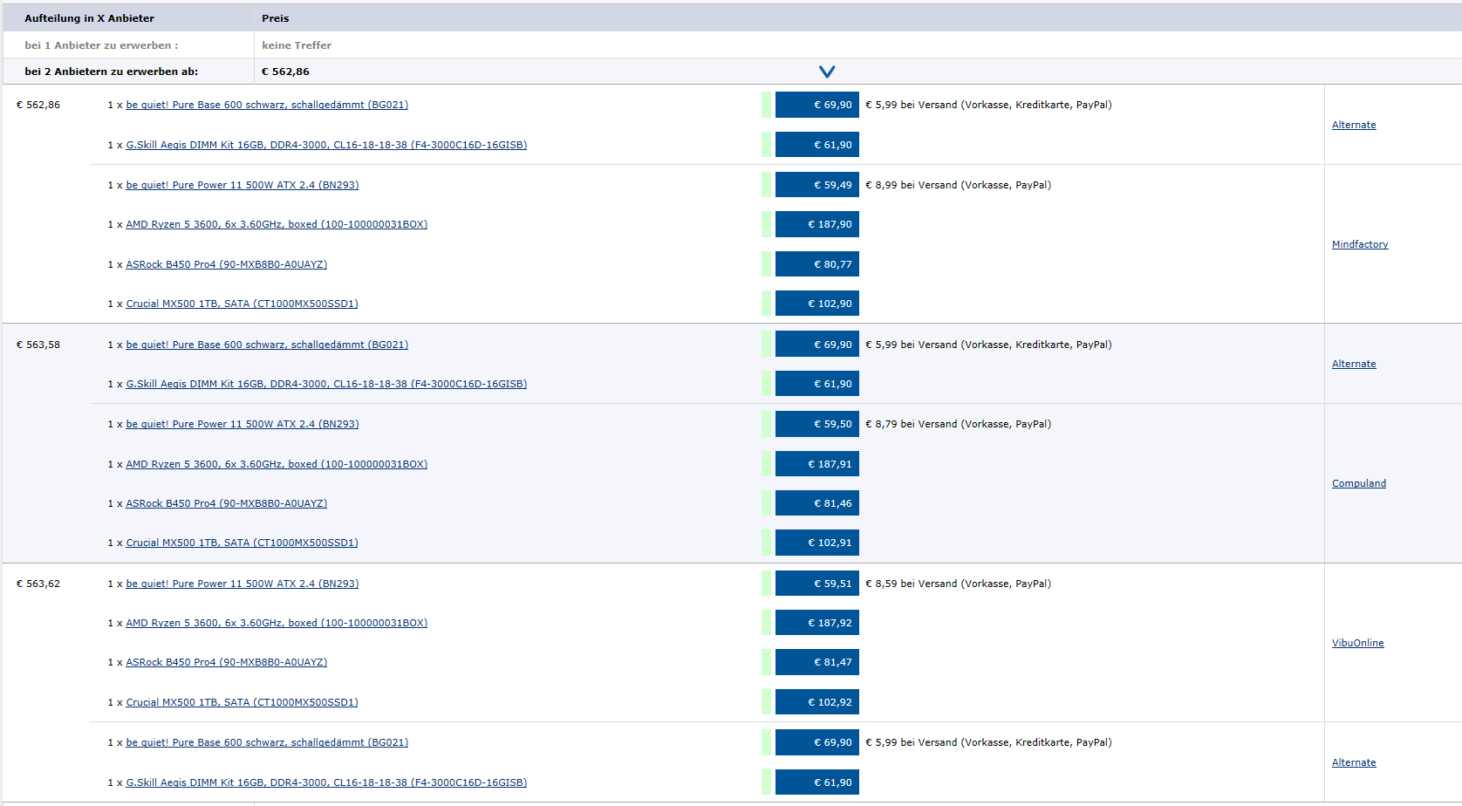The image size is (1462, 806).
Task: Click the € 59,49 price button
Action: coord(817,185)
